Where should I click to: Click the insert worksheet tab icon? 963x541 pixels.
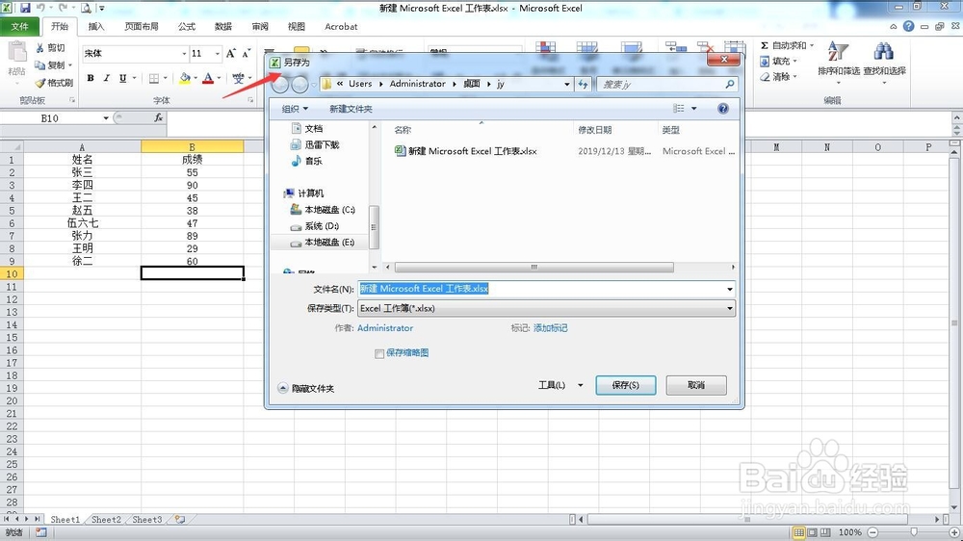click(180, 520)
